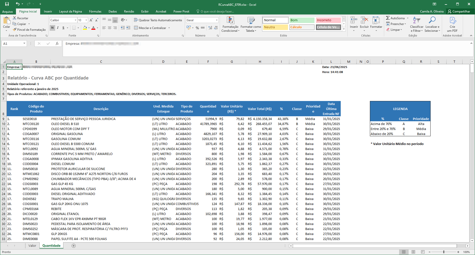Viewport: 475px width, 255px height.
Task: Toggle center text alignment button
Action: (x=110, y=28)
